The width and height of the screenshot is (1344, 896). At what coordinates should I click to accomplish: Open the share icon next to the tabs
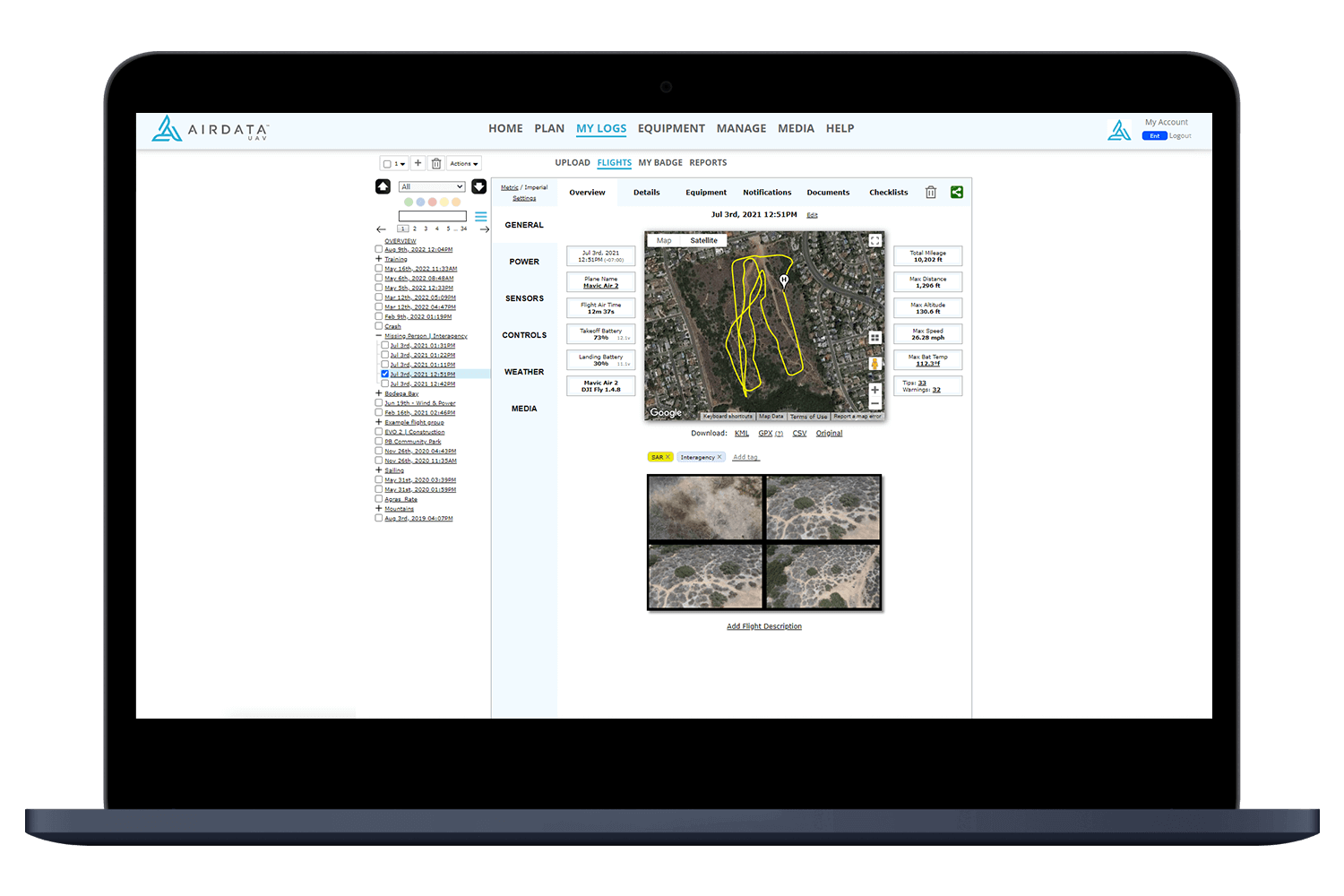click(956, 192)
